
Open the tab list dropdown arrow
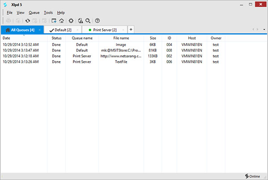(264, 29)
